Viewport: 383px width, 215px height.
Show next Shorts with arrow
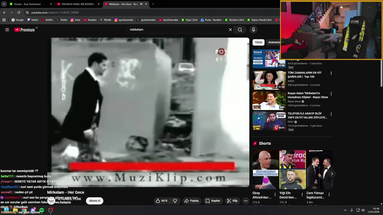[x=332, y=174]
